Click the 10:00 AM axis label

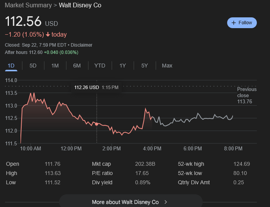[x=31, y=148]
